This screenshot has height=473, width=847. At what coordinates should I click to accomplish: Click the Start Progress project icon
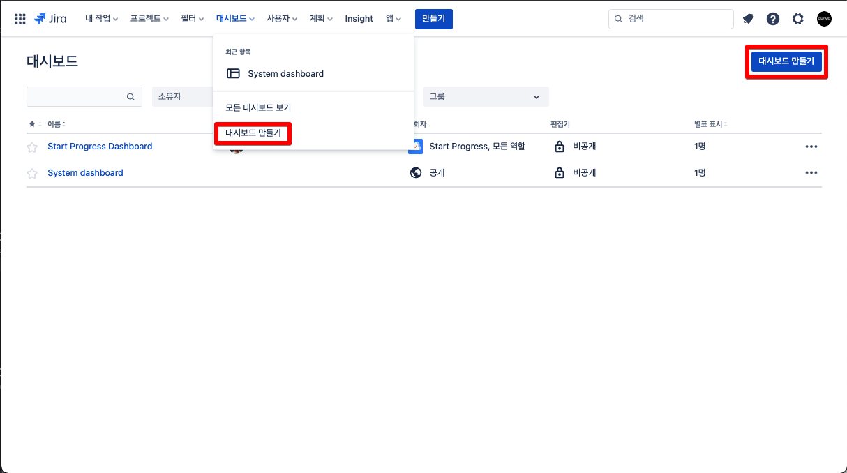point(416,147)
